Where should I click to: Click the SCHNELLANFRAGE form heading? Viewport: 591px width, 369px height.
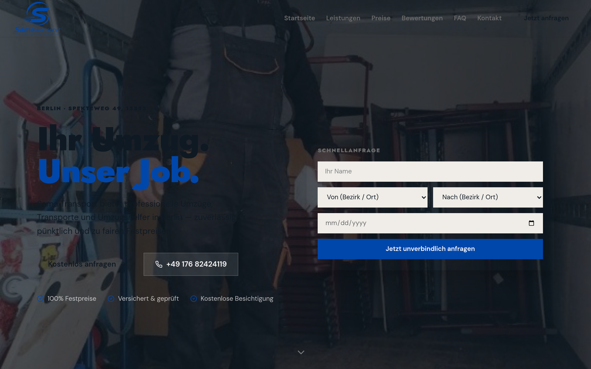(349, 150)
